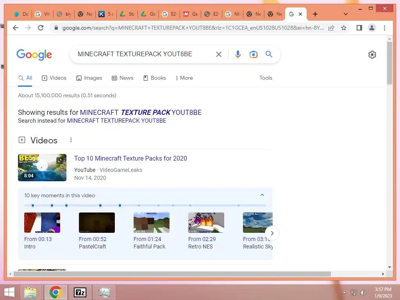Screen dimensions: 400x300
Task: Open the Chrome three-dot menu
Action: point(384,28)
